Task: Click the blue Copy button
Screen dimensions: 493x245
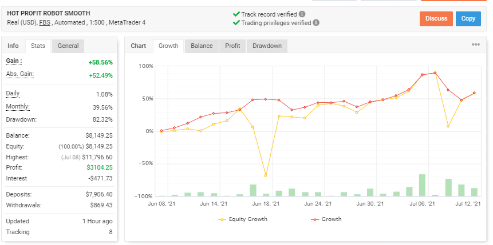Action: coord(468,18)
